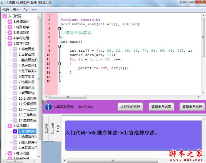Click the output panel horizontal scrollbar thumb
Screen dimensions: 206x163
[113, 161]
